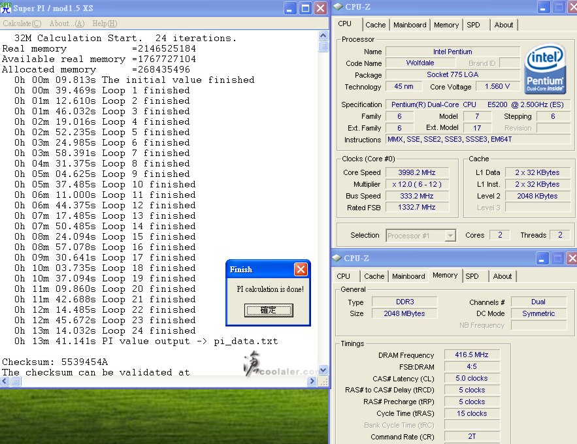Select the Memory tab in bottom CPU-Z window
577x444 pixels.
pyautogui.click(x=445, y=276)
